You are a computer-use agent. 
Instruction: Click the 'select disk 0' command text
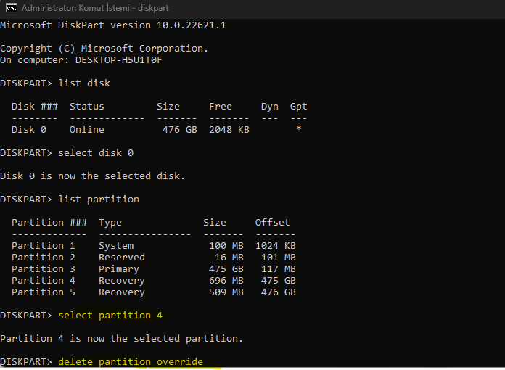point(96,152)
